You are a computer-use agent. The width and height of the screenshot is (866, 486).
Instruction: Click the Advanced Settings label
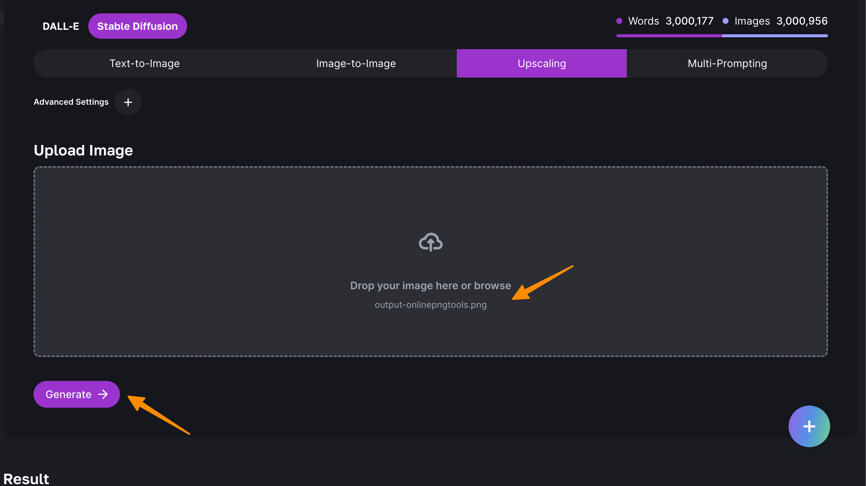tap(71, 102)
